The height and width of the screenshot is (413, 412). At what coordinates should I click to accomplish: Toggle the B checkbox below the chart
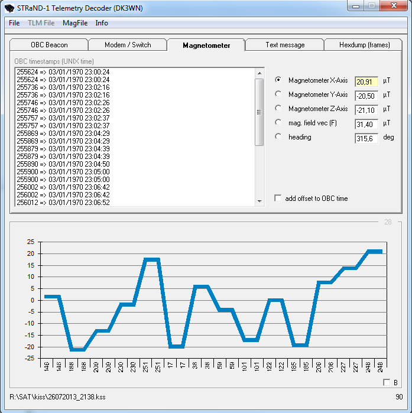(387, 382)
